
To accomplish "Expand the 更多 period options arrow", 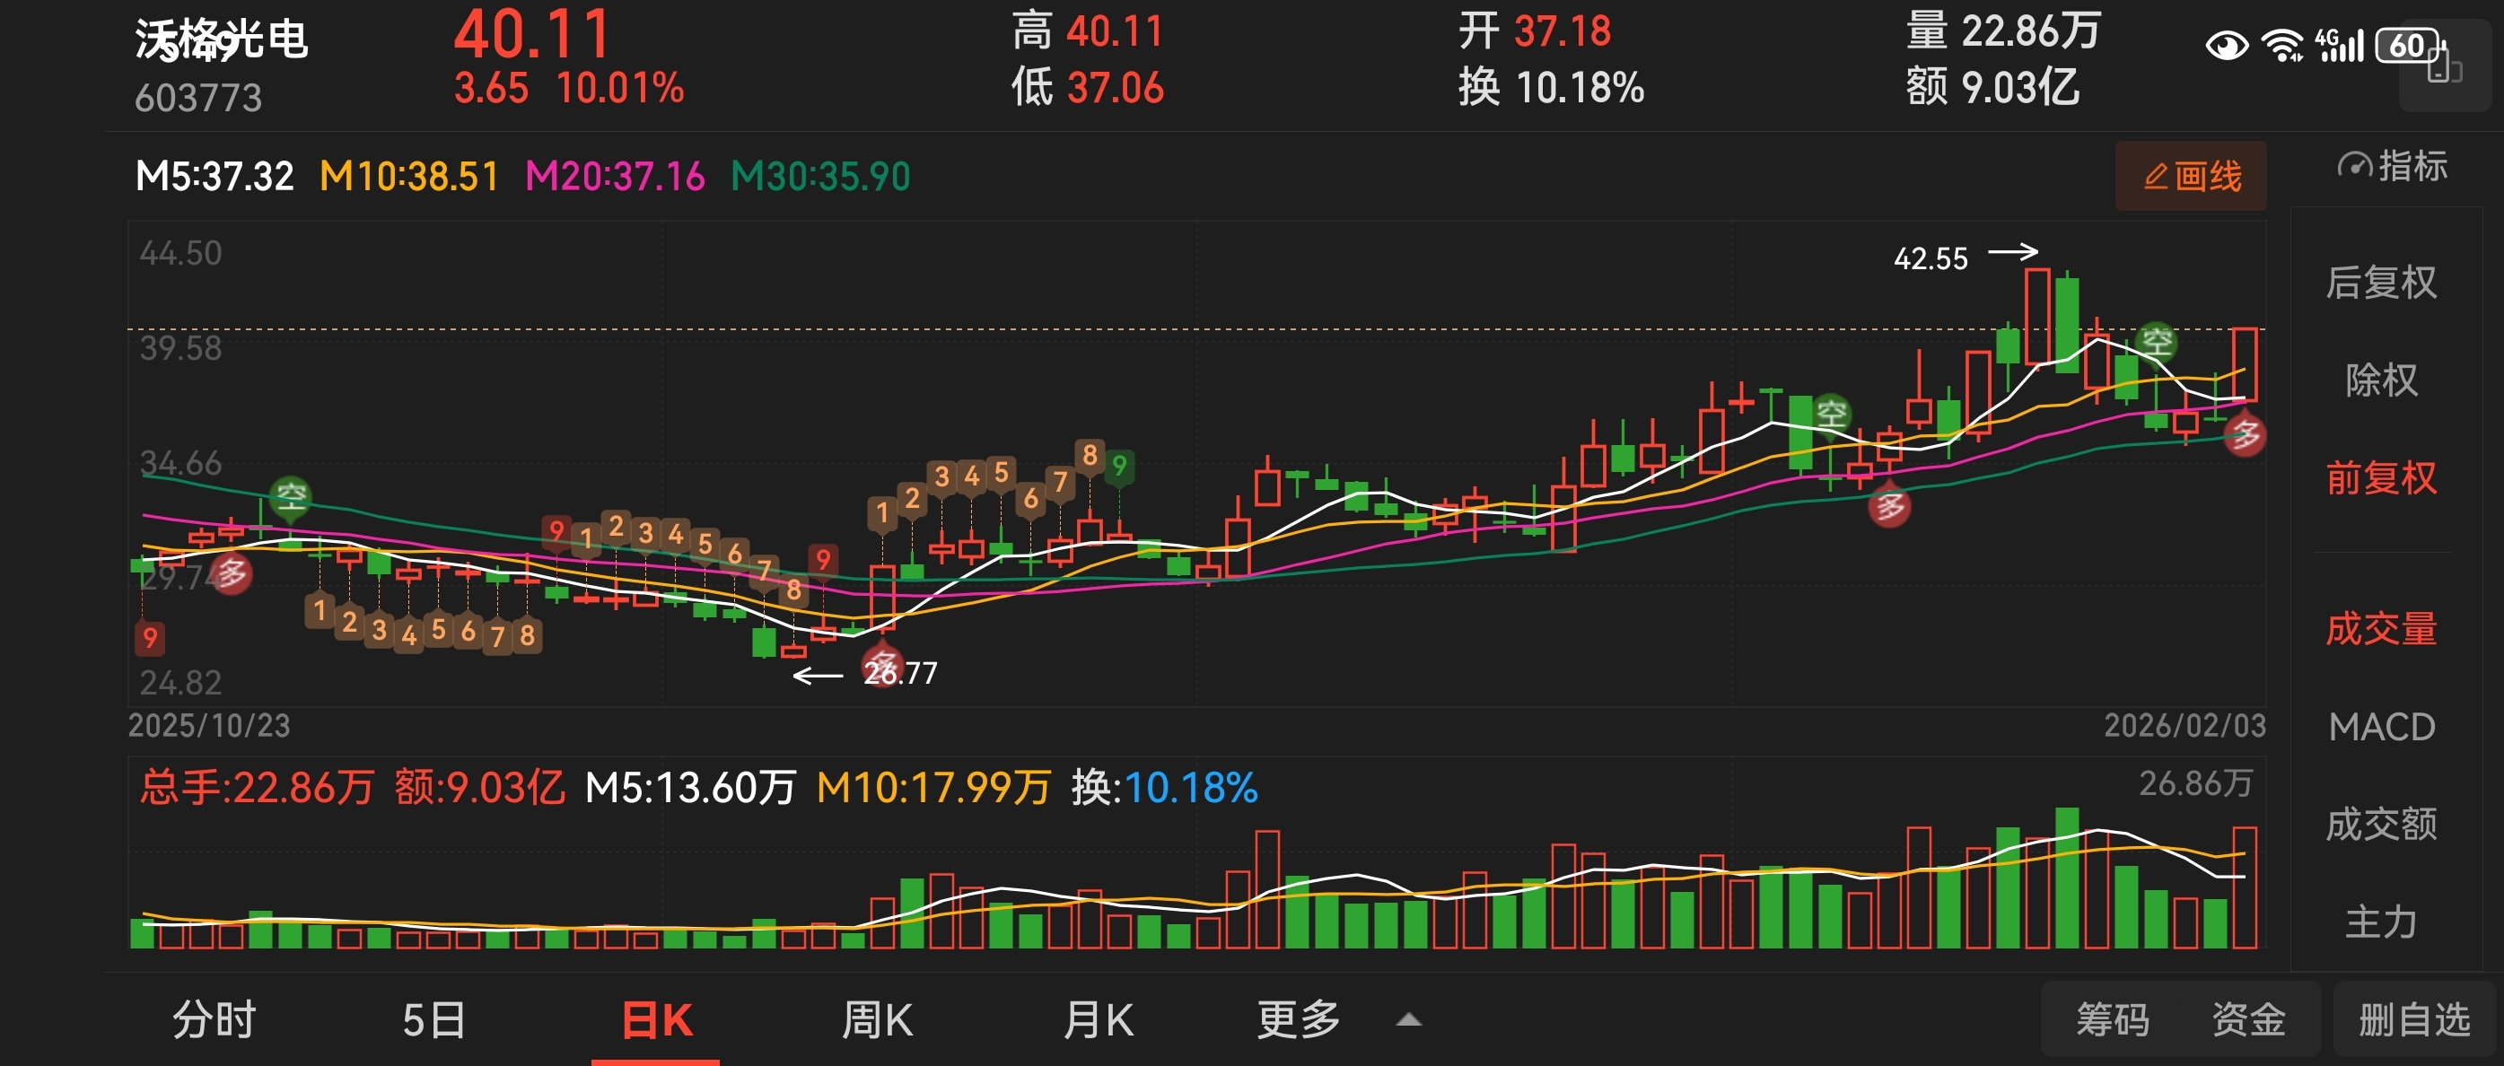I will coord(1408,1020).
